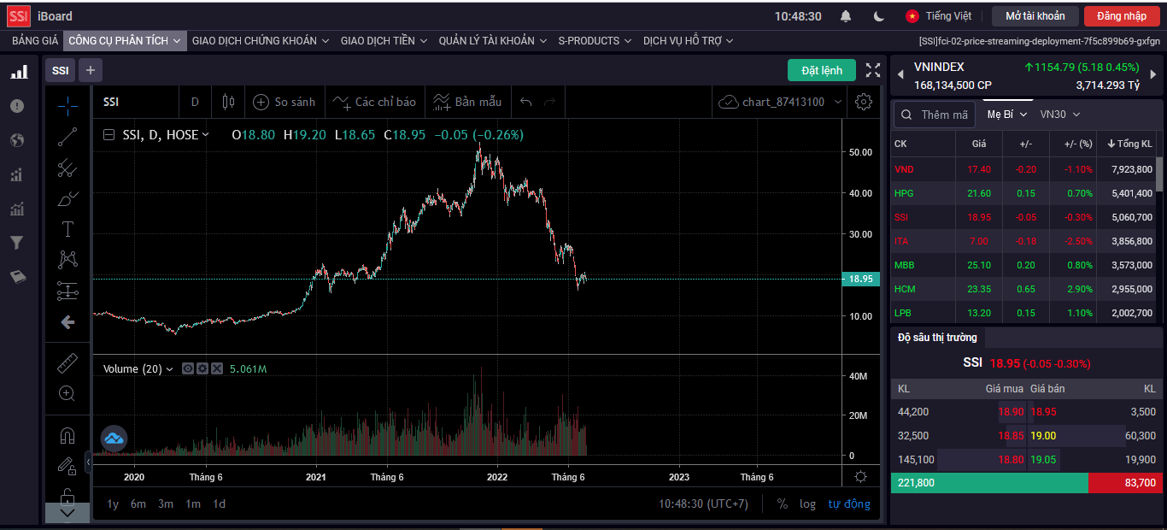This screenshot has width=1167, height=530.
Task: Open DỊCH VỤ HỖ TRỢ menu
Action: coord(689,40)
